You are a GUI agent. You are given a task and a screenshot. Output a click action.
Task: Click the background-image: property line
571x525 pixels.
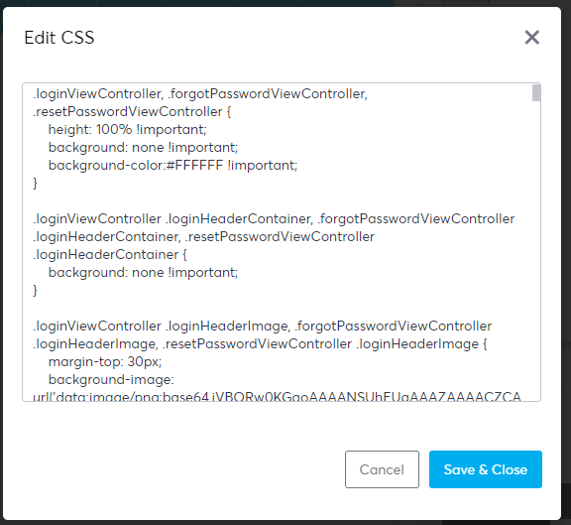[x=111, y=379]
